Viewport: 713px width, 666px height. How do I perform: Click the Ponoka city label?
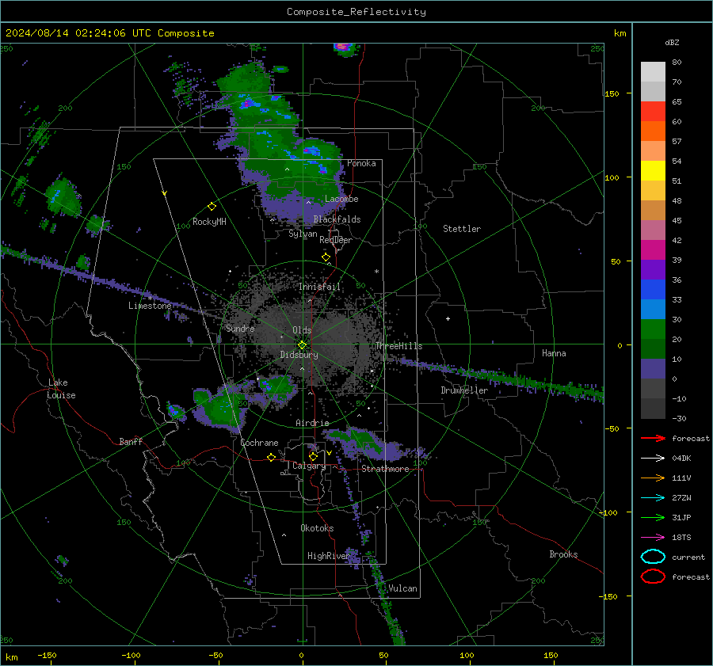click(361, 163)
